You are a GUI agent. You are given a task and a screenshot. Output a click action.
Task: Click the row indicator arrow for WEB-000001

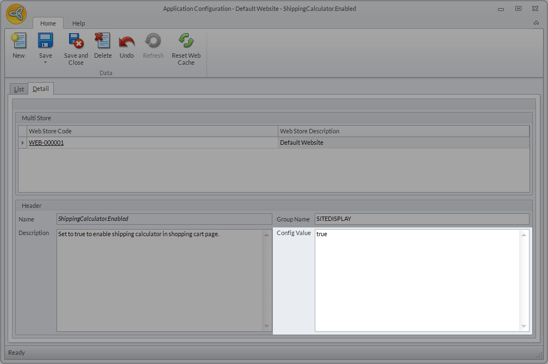(x=22, y=143)
